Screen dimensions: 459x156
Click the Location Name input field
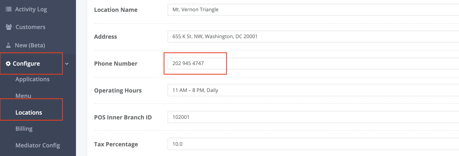point(313,10)
